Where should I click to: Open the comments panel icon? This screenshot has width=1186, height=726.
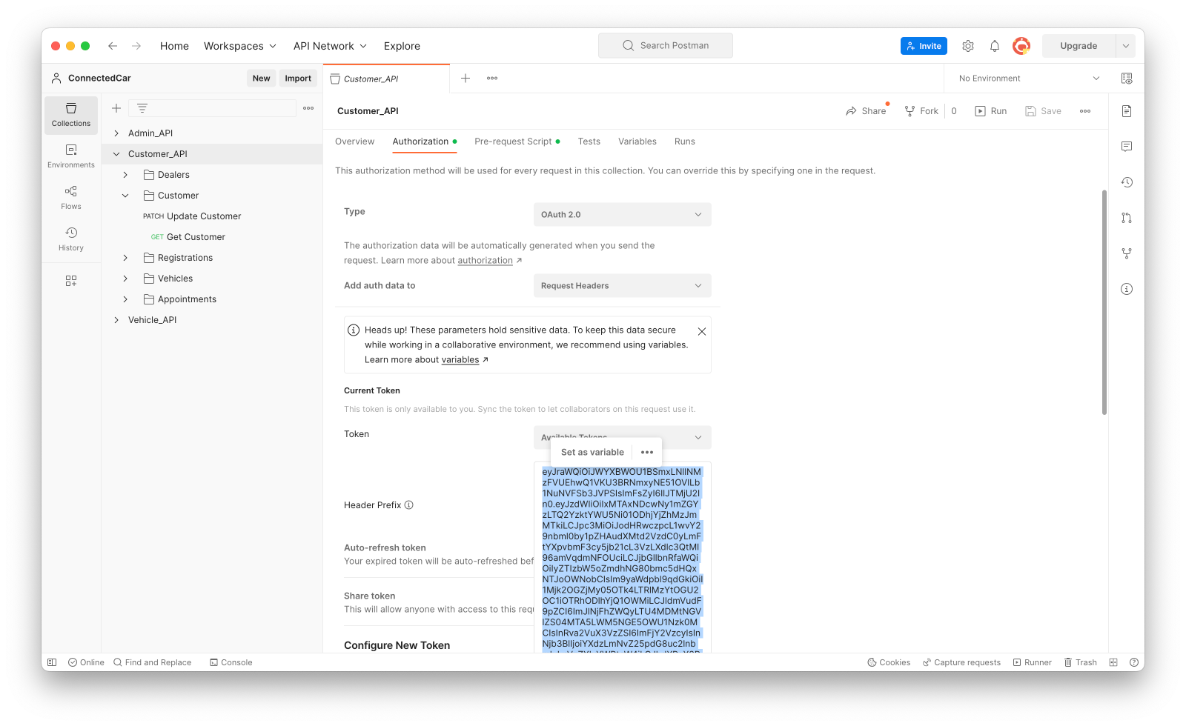[x=1127, y=147]
